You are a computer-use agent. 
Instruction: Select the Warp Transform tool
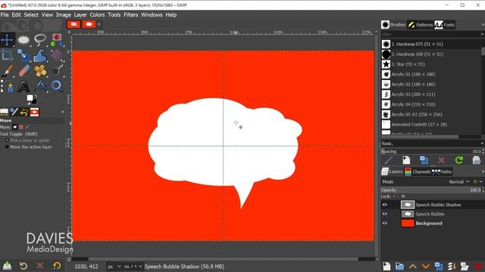click(40, 55)
